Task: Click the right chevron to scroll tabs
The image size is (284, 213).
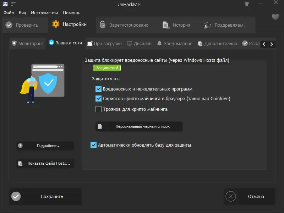Action: point(272,44)
